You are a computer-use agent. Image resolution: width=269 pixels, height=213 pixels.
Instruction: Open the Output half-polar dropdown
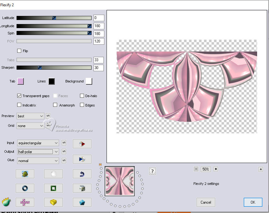coord(38,151)
